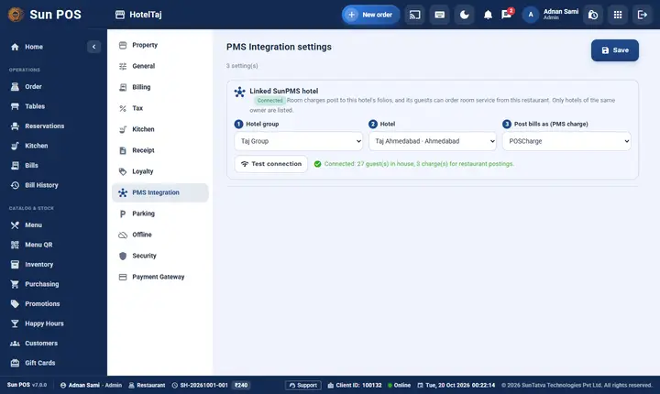The width and height of the screenshot is (660, 394).
Task: Select Payment Gateway settings tab
Action: [159, 277]
